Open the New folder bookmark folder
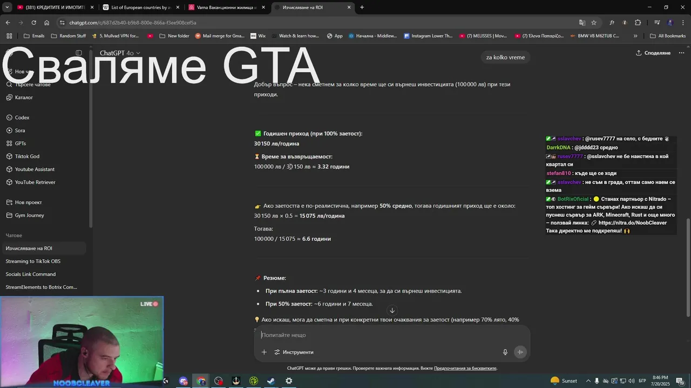Screen dimensions: 691x388 174,36
